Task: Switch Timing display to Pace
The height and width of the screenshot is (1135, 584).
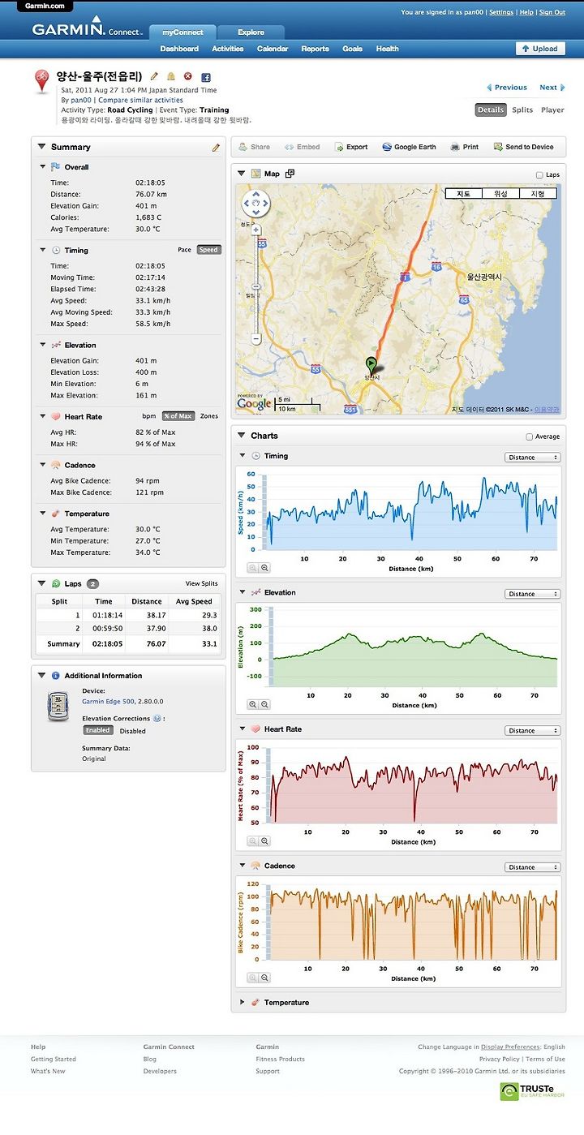Action: pyautogui.click(x=185, y=250)
